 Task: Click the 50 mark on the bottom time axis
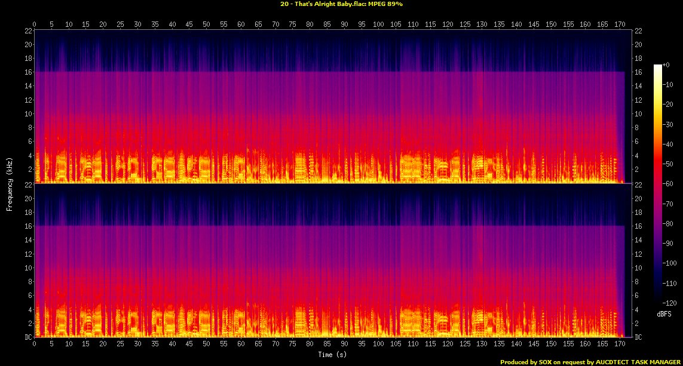[x=207, y=345]
